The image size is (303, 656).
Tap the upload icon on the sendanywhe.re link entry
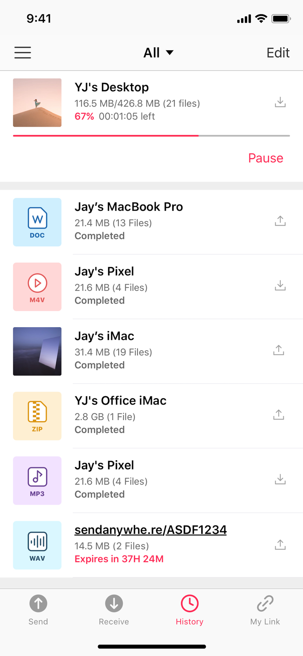280,544
